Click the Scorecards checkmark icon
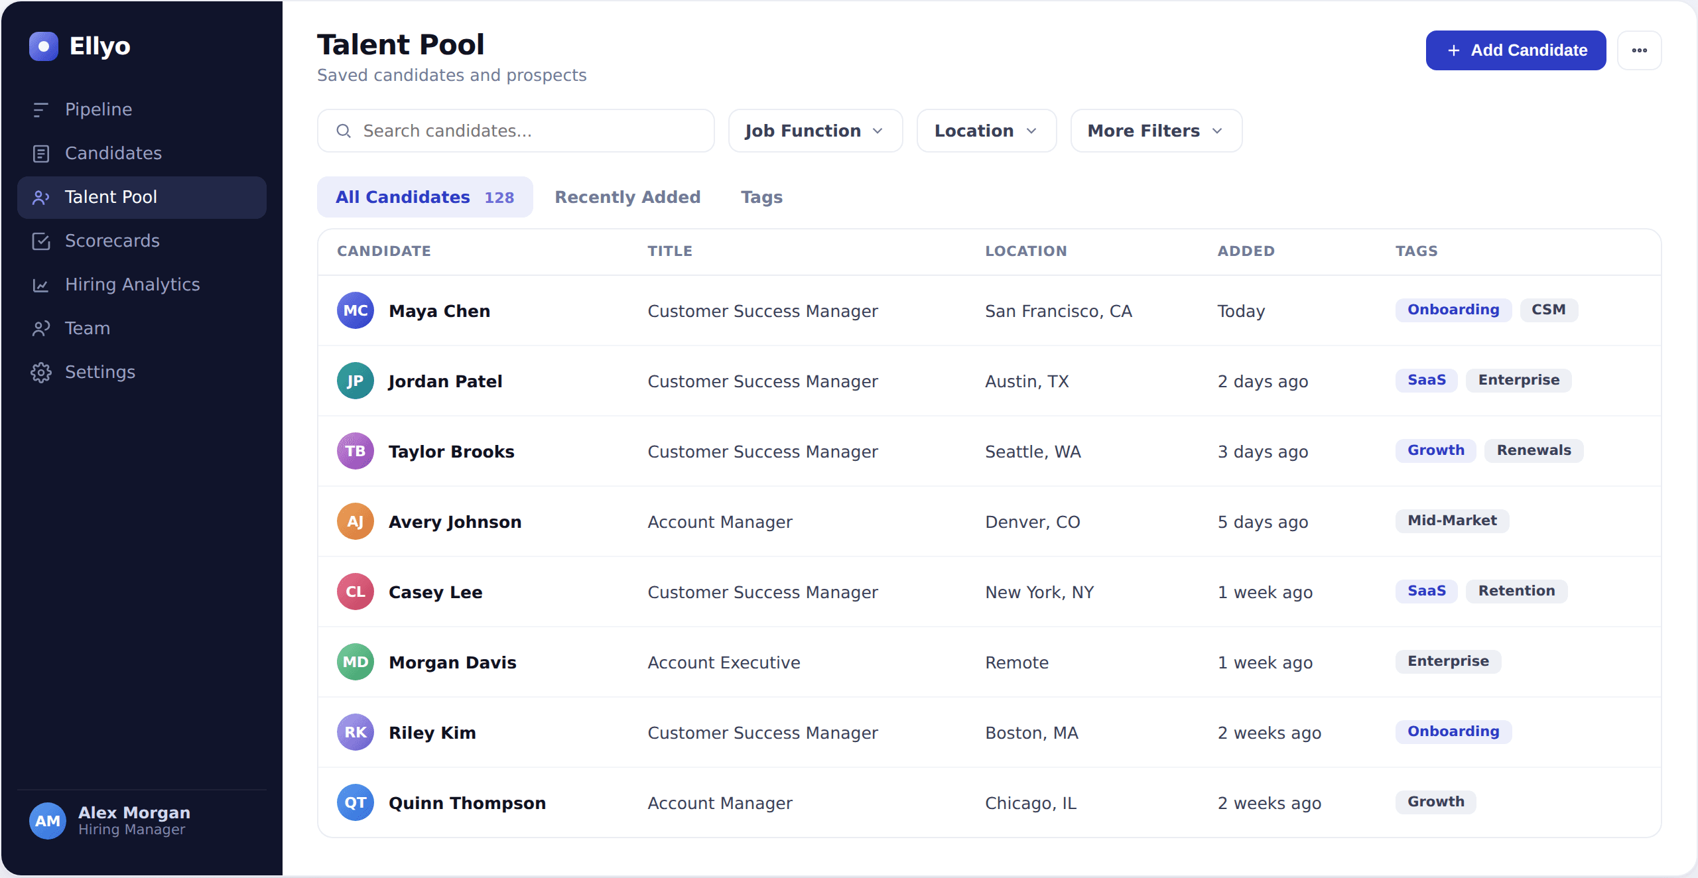 tap(41, 241)
